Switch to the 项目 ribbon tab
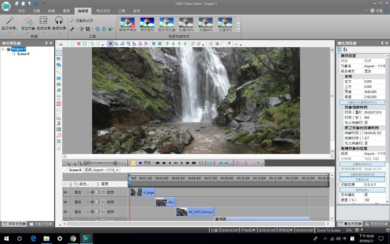The height and width of the screenshot is (244, 390). pyautogui.click(x=22, y=11)
